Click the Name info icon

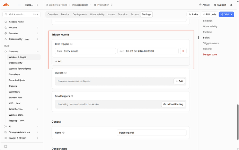63,133
